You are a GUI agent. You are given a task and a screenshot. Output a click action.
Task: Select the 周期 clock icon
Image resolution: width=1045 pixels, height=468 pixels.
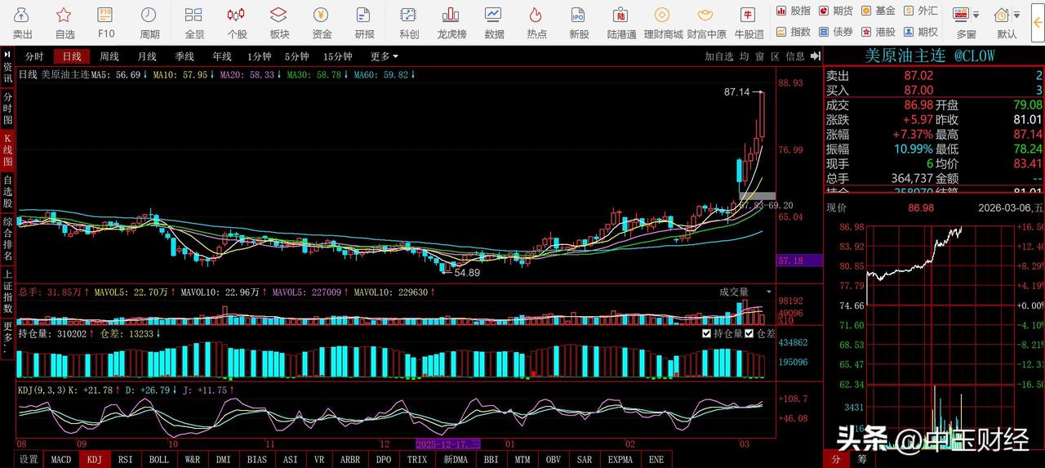tap(149, 23)
